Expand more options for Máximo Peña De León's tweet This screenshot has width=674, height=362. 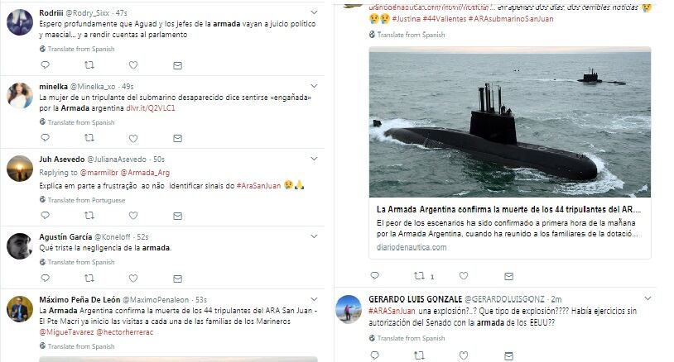(314, 299)
